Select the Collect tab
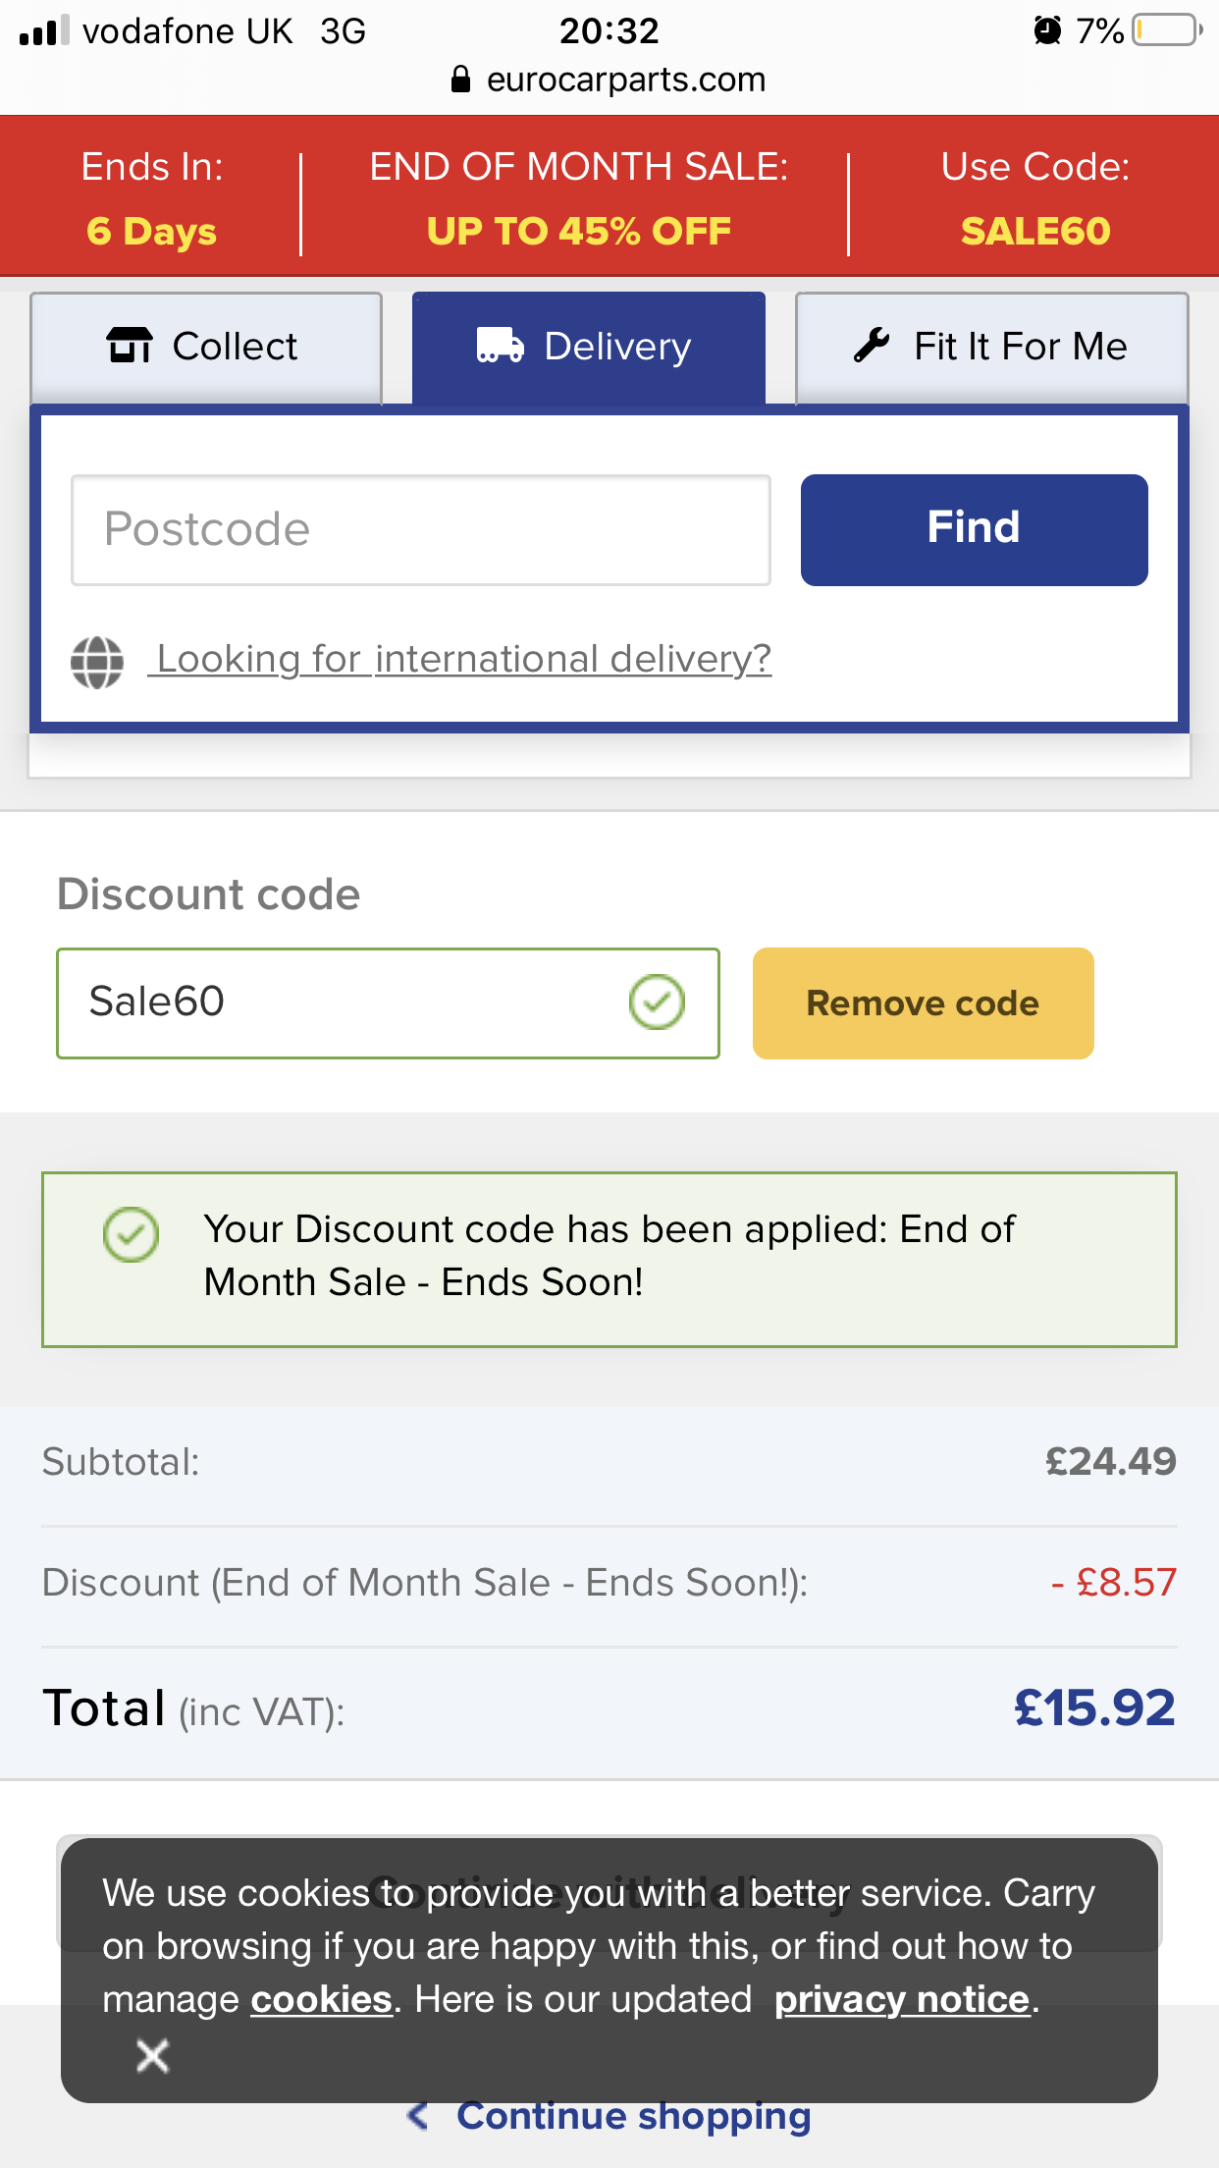This screenshot has height=2168, width=1219. pos(206,348)
